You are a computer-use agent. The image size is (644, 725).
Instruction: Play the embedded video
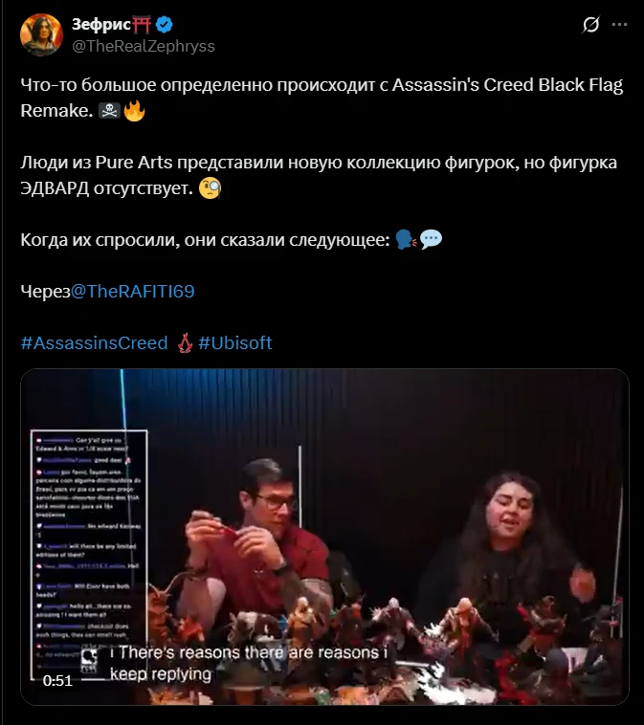[324, 537]
